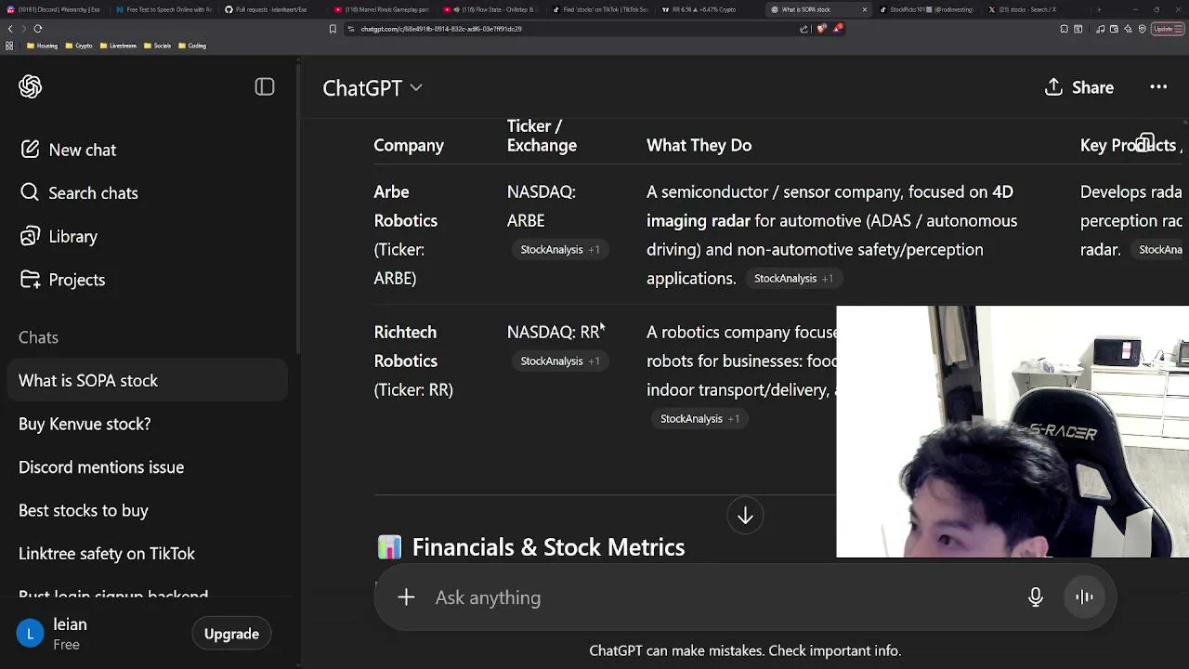1189x669 pixels.
Task: Click the scroll-to-bottom arrow button
Action: coord(745,516)
